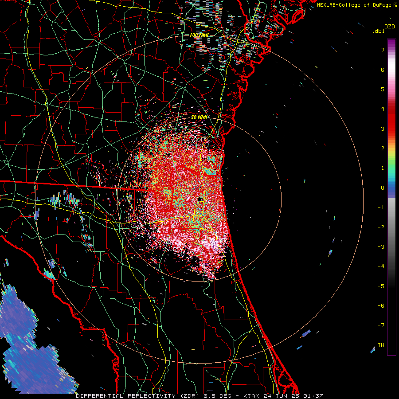Click the 5 tick label on the scale
The image size is (399, 399).
tap(383, 89)
